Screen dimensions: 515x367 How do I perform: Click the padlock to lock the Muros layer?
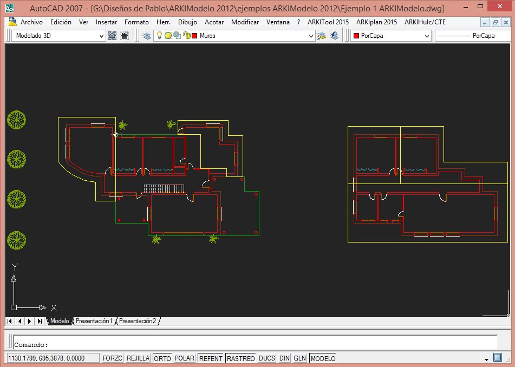click(x=187, y=35)
